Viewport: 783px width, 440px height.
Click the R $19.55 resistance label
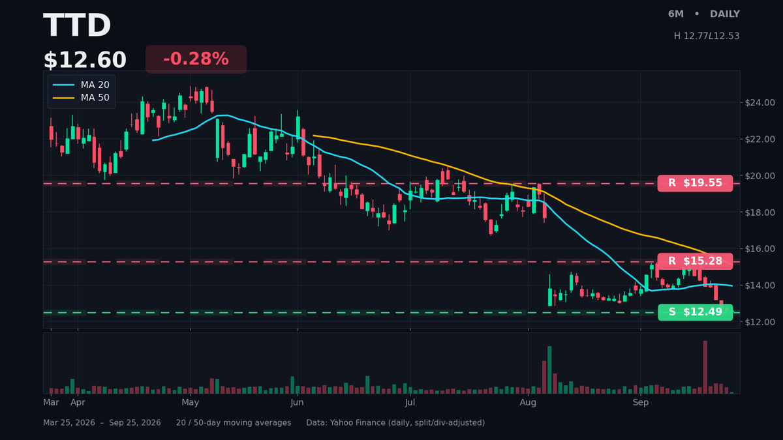(x=695, y=184)
